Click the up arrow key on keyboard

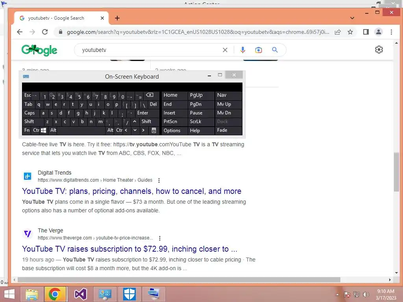pos(135,122)
